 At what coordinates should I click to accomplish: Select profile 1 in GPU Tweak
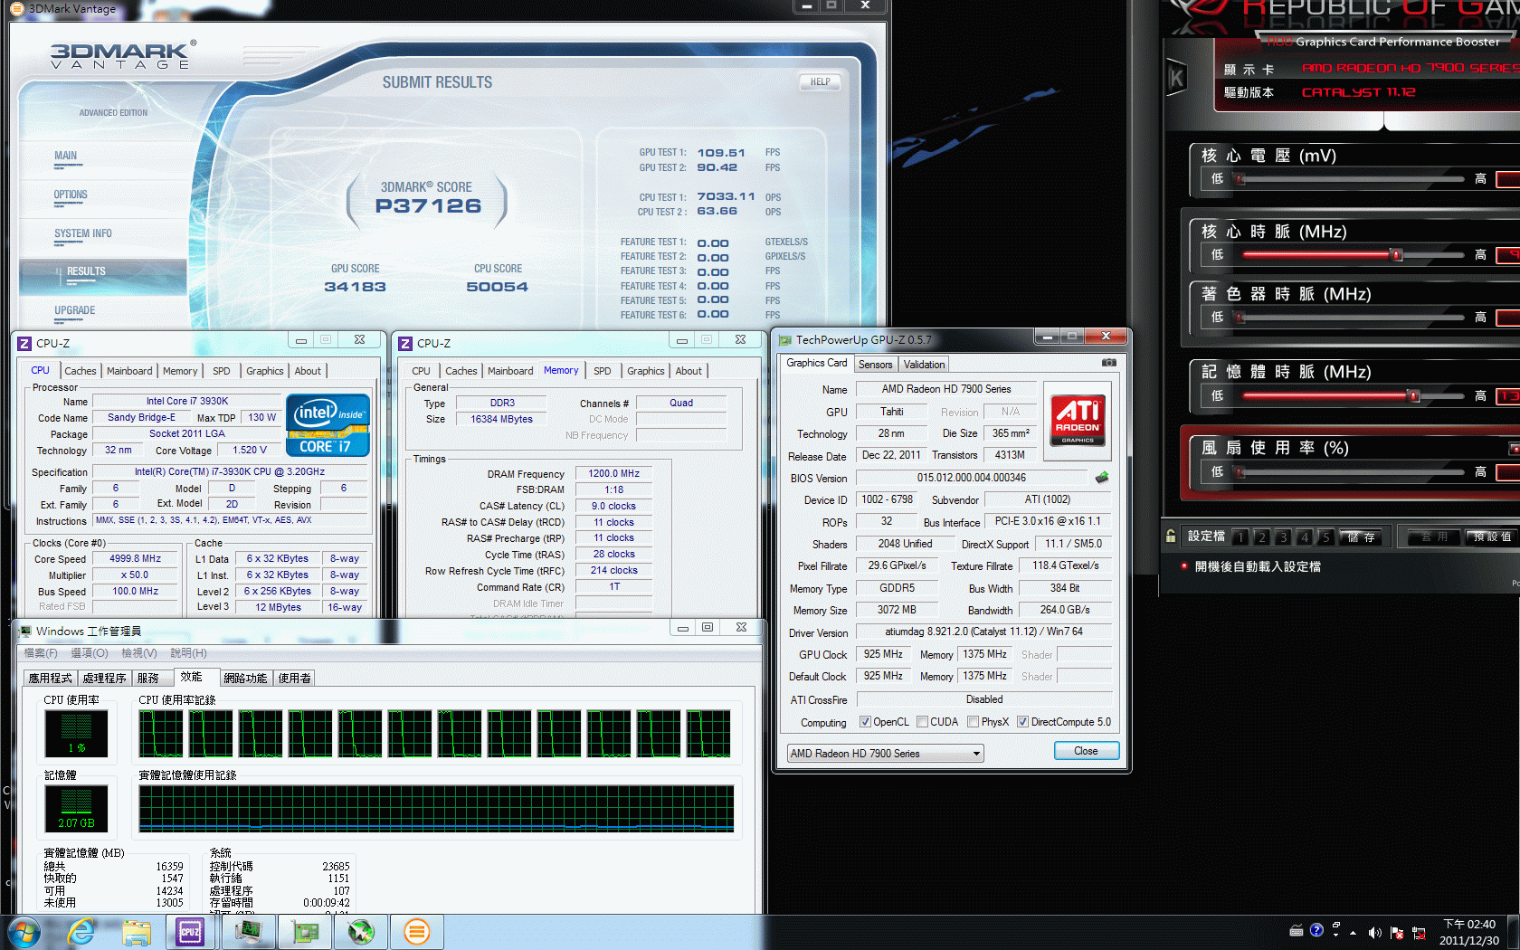pos(1240,537)
